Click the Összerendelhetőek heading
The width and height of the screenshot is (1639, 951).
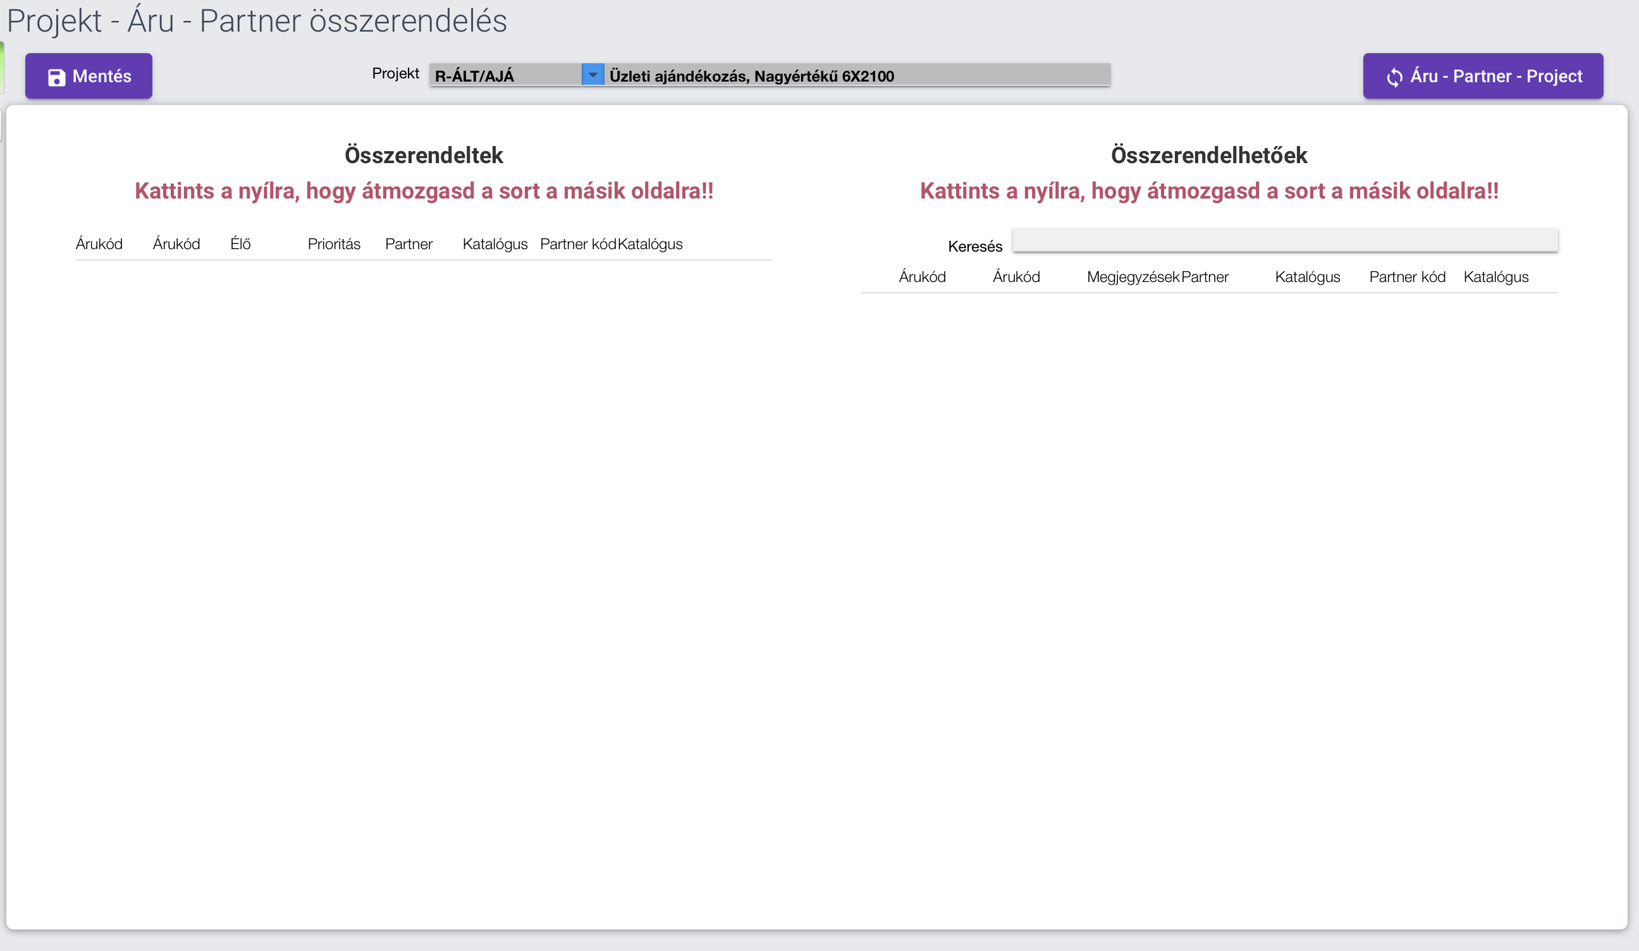point(1209,156)
